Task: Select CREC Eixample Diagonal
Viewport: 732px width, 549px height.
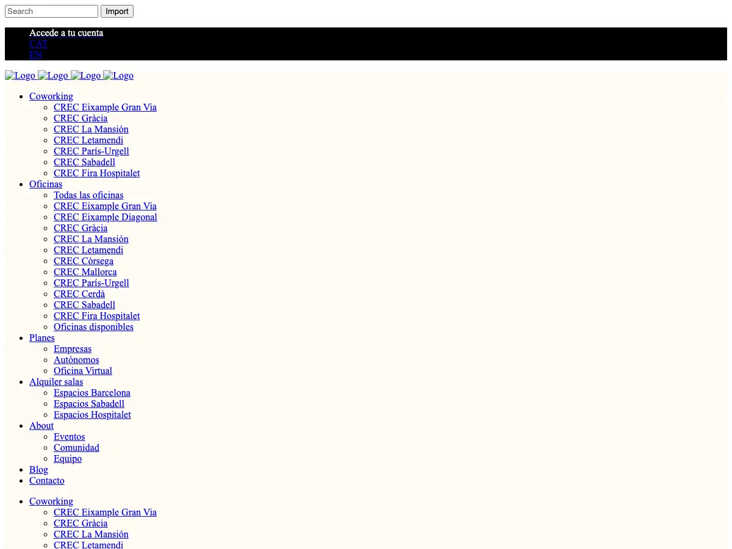Action: click(x=106, y=217)
